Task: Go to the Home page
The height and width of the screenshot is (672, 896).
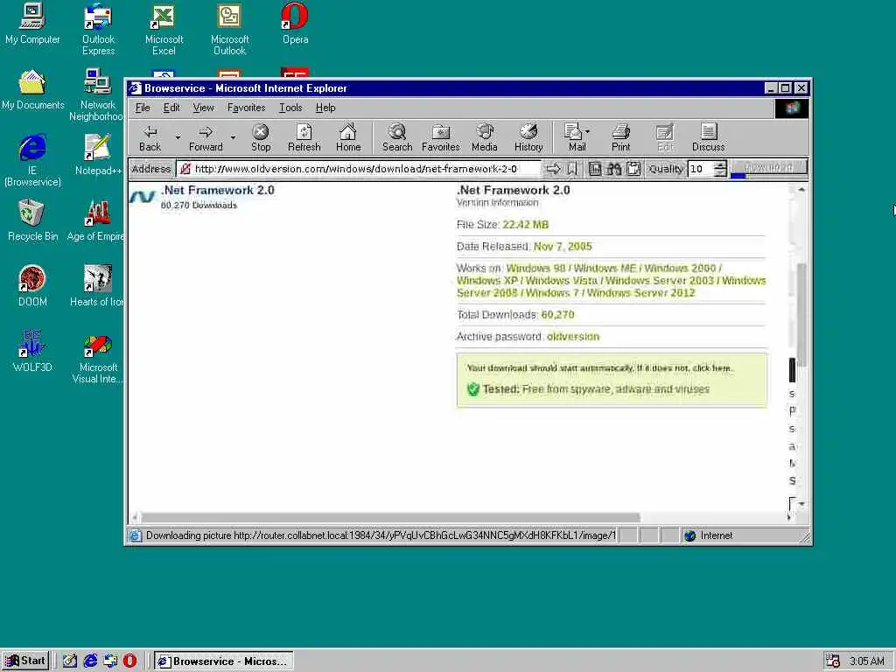Action: [x=348, y=137]
